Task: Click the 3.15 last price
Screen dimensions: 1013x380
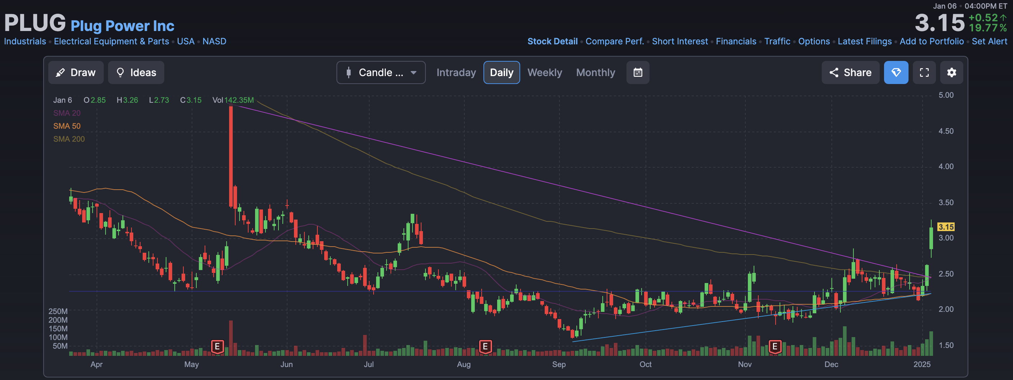Action: click(940, 23)
